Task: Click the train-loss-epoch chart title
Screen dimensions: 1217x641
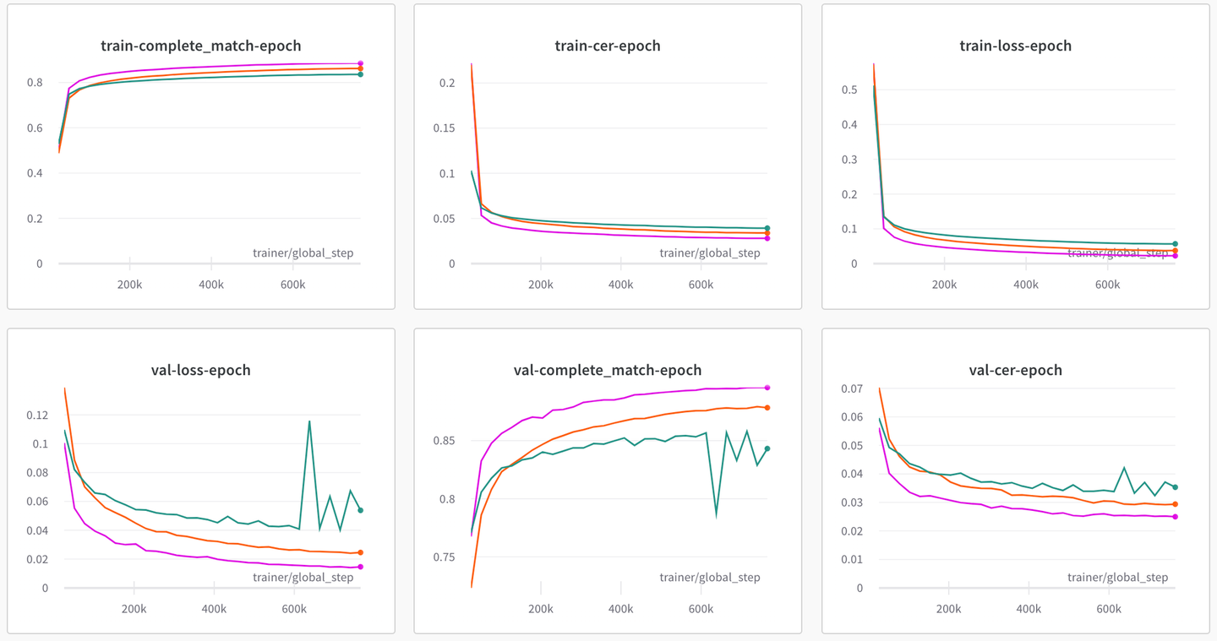Action: [x=1015, y=46]
